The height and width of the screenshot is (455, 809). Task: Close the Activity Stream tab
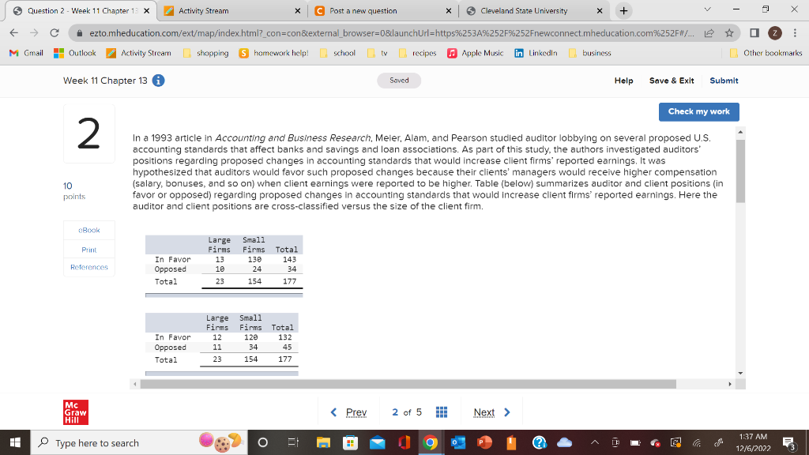[x=298, y=11]
